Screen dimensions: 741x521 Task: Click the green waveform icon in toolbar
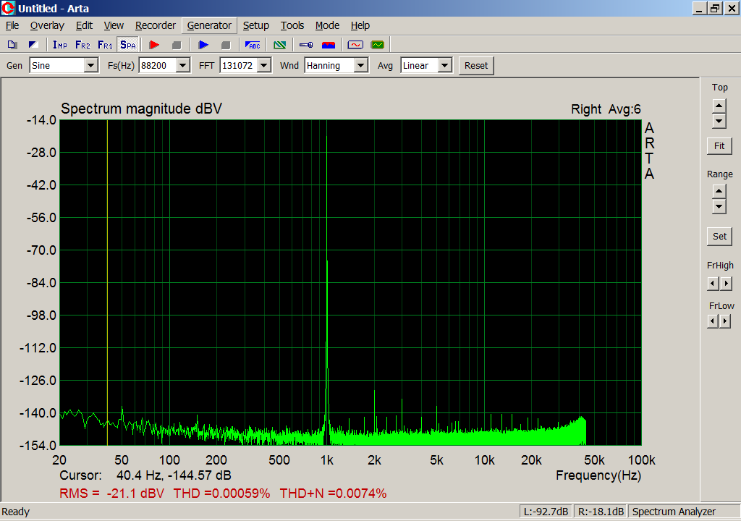(378, 45)
